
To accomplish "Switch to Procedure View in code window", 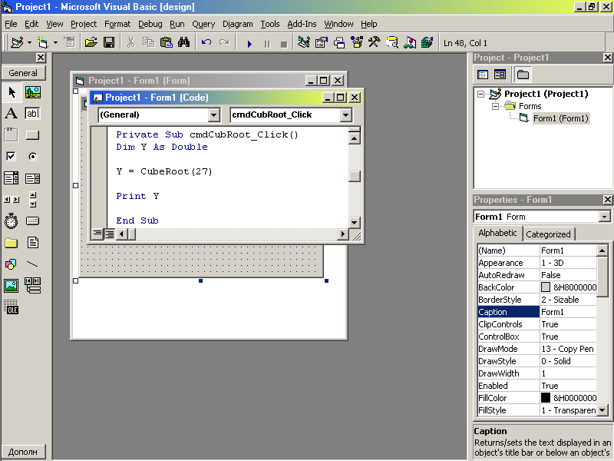I will pyautogui.click(x=97, y=234).
